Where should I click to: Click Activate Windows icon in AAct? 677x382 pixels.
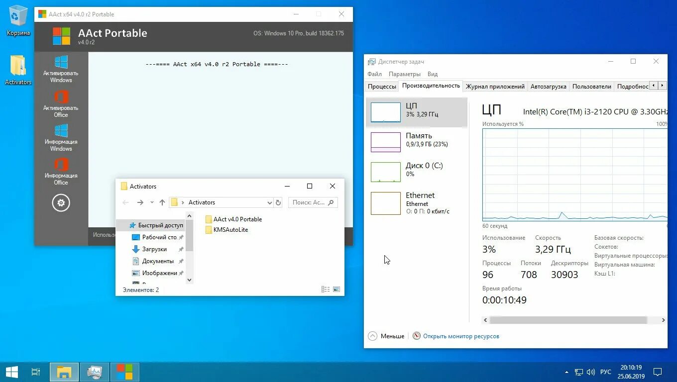[x=61, y=69]
